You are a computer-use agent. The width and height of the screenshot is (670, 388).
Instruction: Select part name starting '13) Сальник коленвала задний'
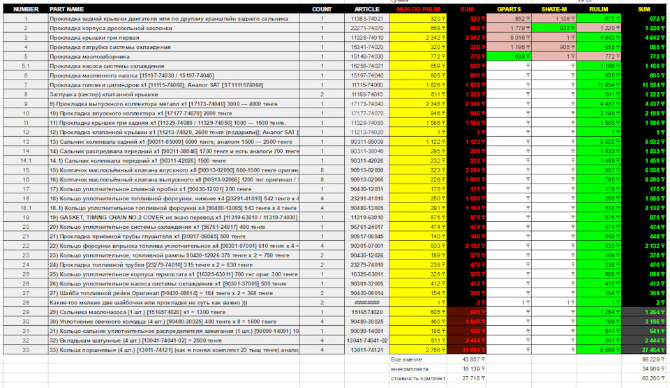(174, 142)
